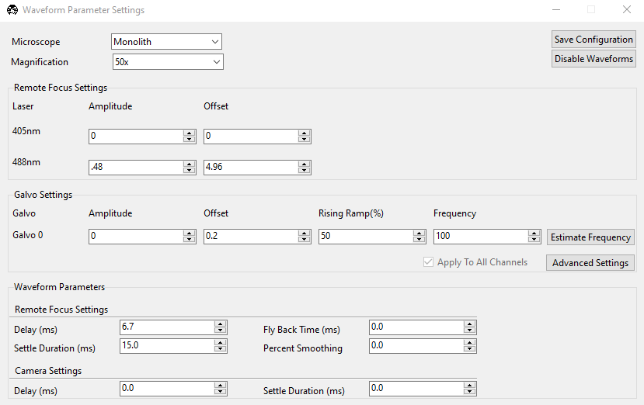The width and height of the screenshot is (644, 405).
Task: Minimize the Waveform Parameter Settings window
Action: [x=556, y=9]
